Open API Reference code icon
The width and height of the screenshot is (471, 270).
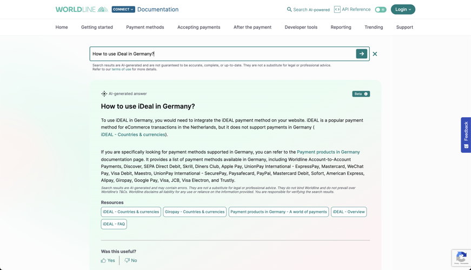click(x=337, y=9)
